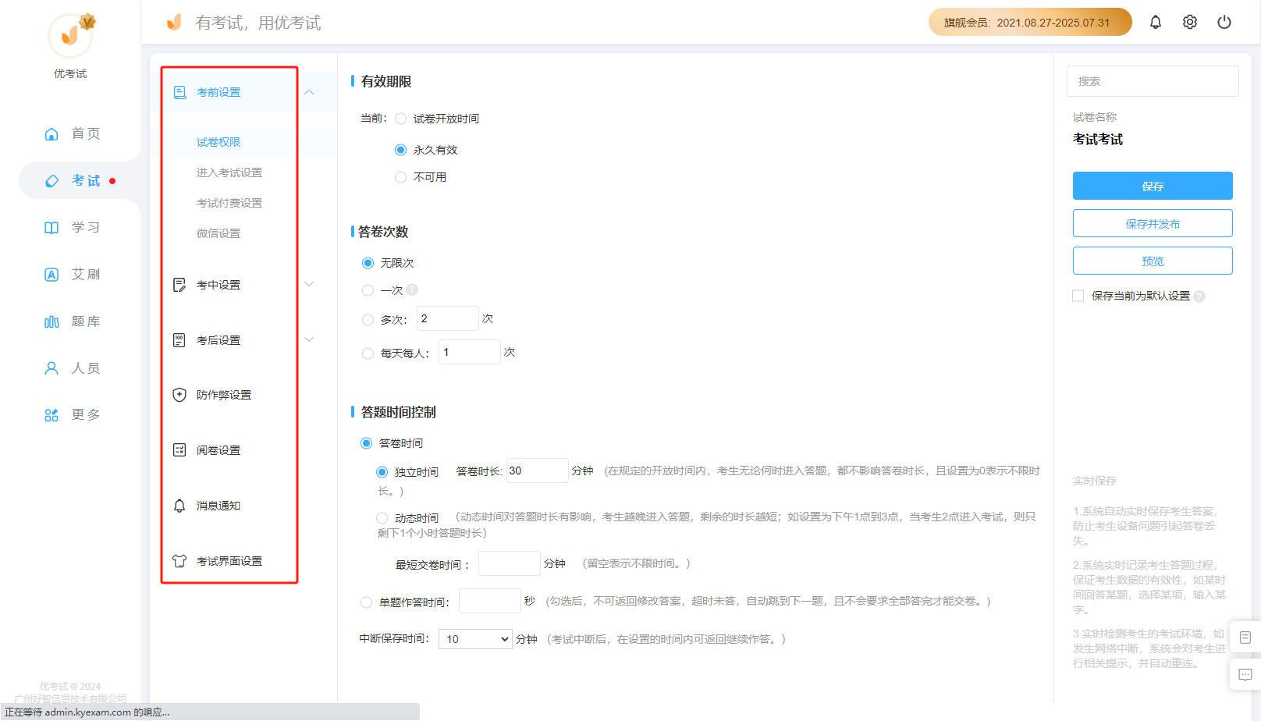
Task: Click the 预览 button
Action: click(x=1153, y=261)
